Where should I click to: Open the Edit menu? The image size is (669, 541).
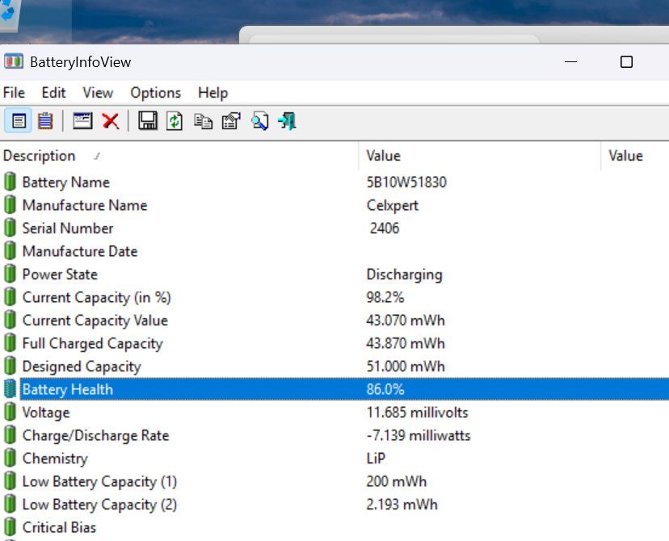click(x=54, y=93)
